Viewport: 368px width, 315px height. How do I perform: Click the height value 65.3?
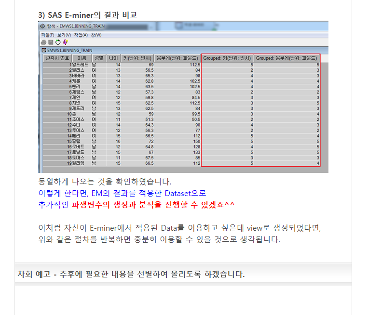coord(149,76)
